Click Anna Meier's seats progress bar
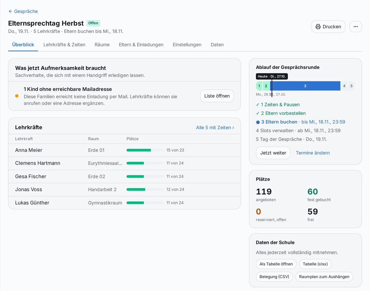Viewport: 370px width, 291px height. tap(145, 150)
